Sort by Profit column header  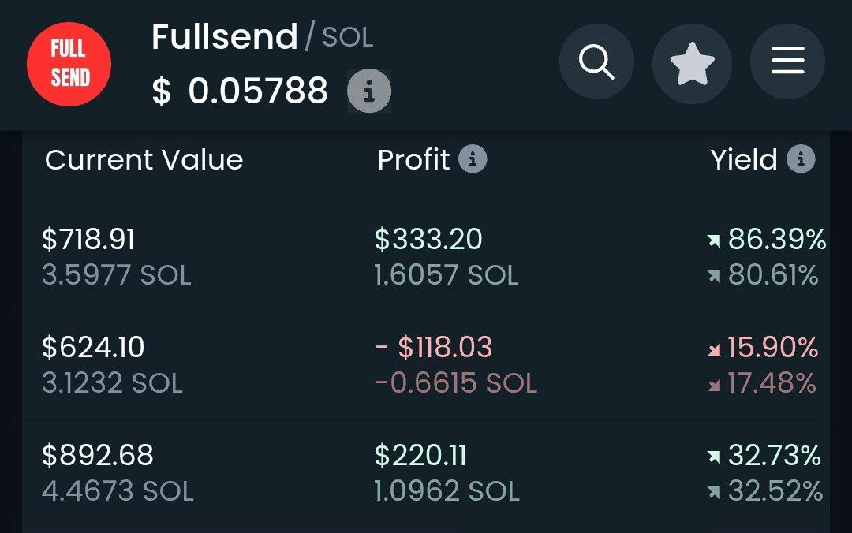coord(413,160)
